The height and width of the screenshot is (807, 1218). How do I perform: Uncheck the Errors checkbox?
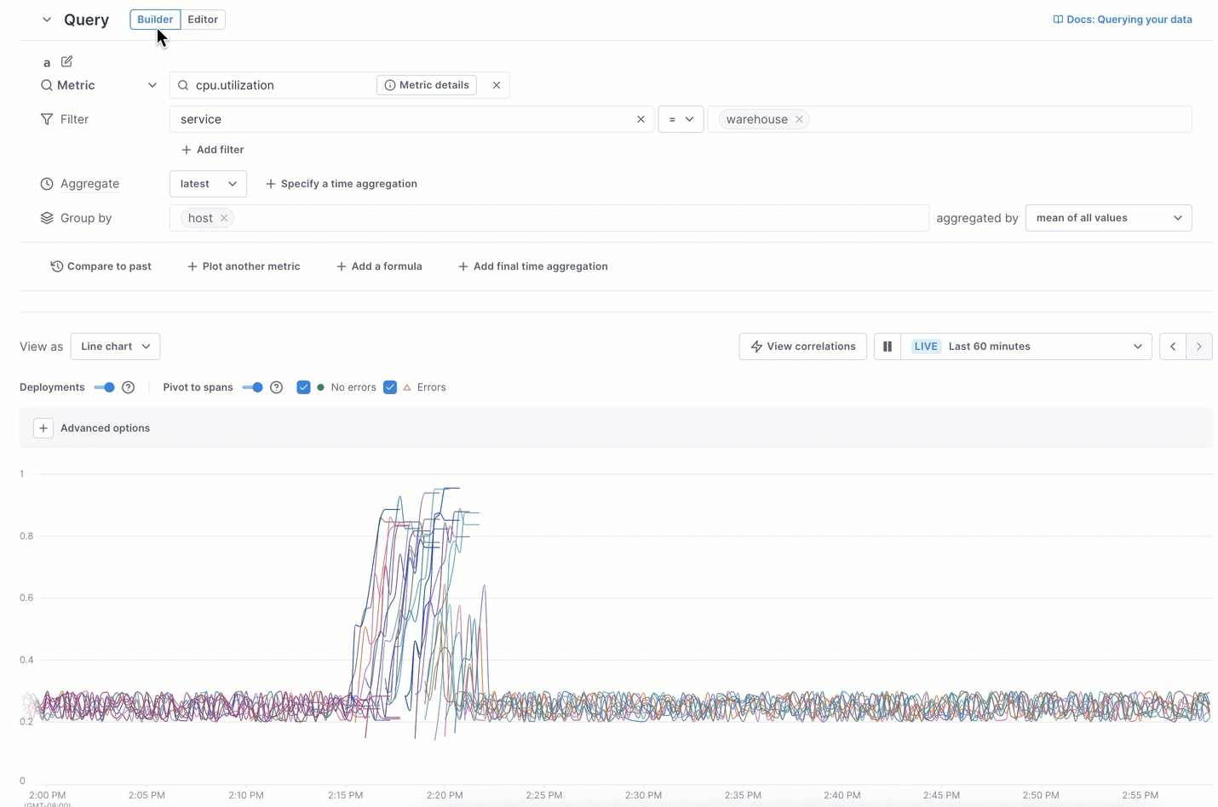(390, 387)
